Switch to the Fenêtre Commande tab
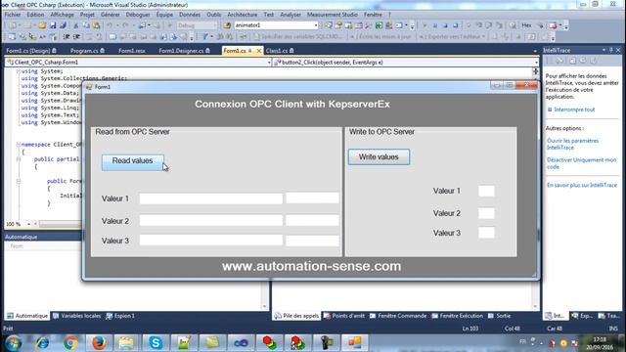Image resolution: width=626 pixels, height=352 pixels. (x=398, y=316)
